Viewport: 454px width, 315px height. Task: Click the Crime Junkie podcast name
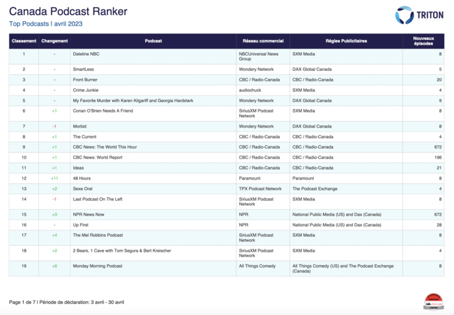click(86, 90)
